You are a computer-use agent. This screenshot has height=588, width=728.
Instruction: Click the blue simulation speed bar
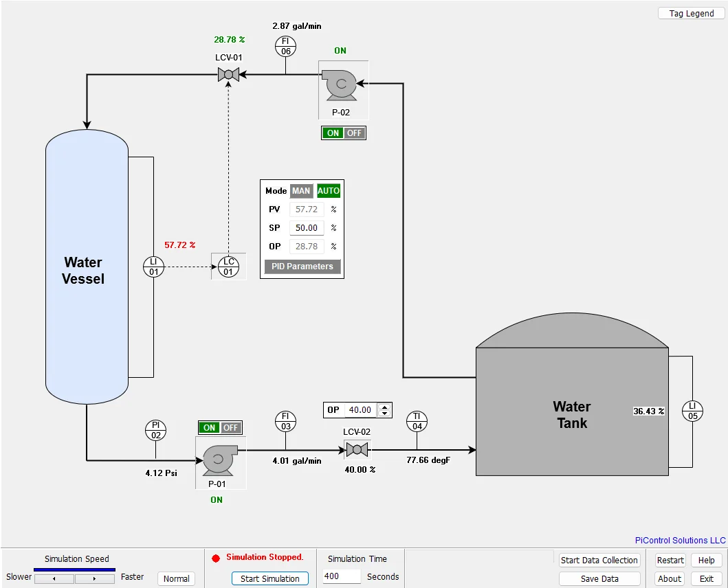click(74, 569)
